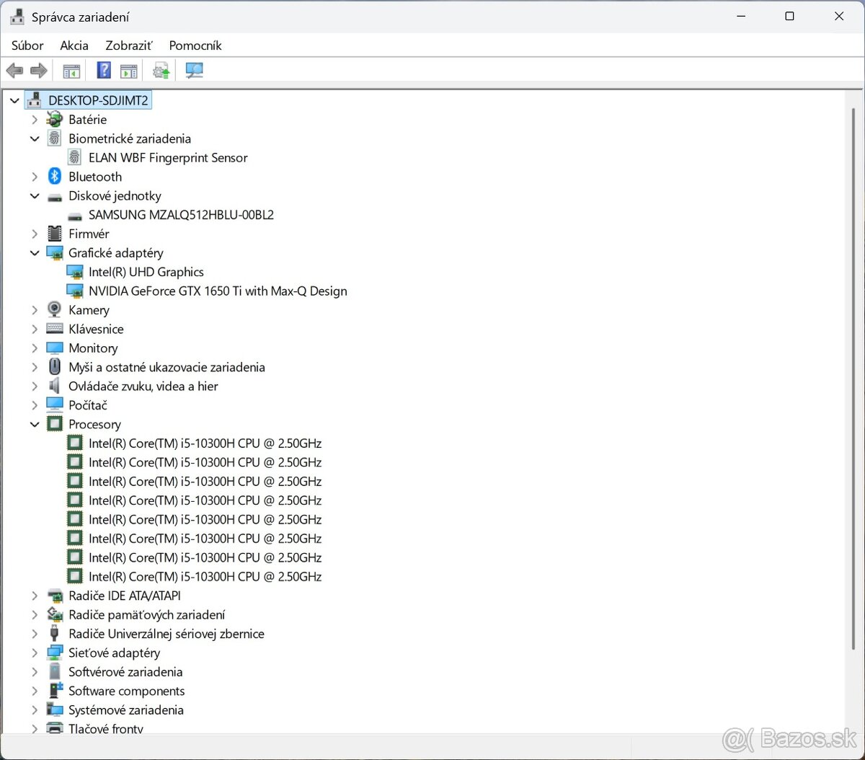Viewport: 865px width, 760px height.
Task: Collapse the Grafické adaptéry category
Action: pyautogui.click(x=35, y=253)
